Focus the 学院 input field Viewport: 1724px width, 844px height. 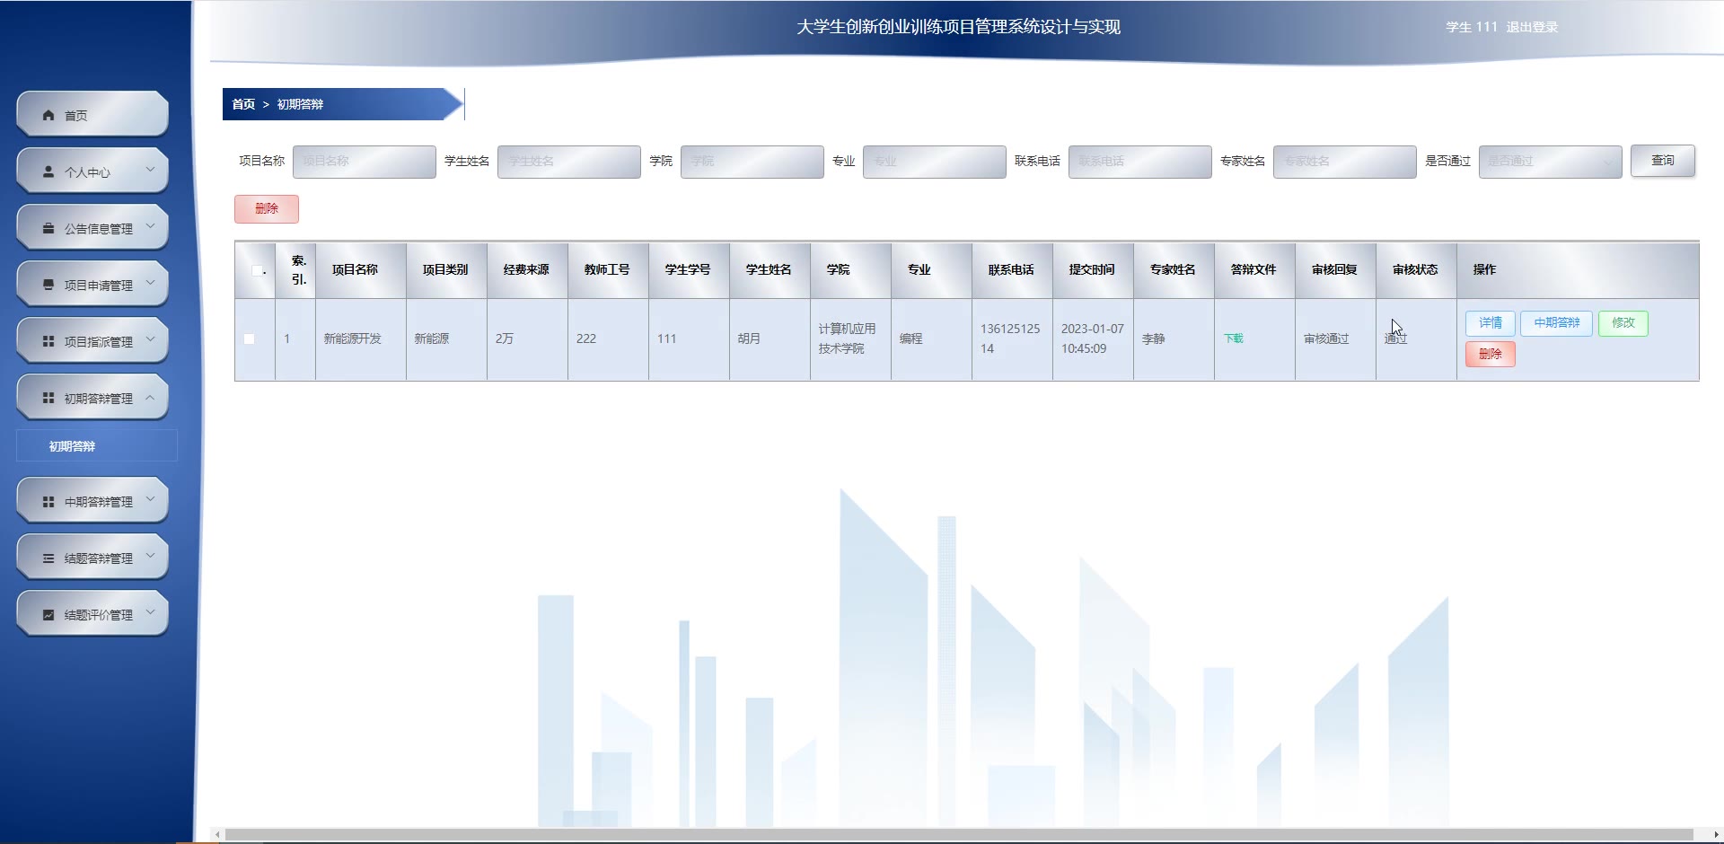pos(752,162)
